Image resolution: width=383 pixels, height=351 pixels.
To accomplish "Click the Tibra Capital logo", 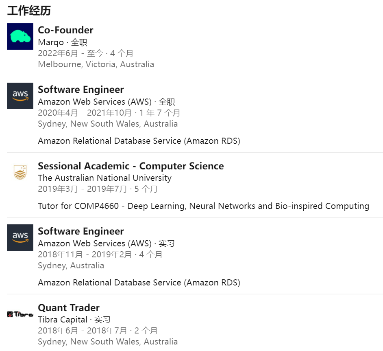I will pyautogui.click(x=20, y=314).
